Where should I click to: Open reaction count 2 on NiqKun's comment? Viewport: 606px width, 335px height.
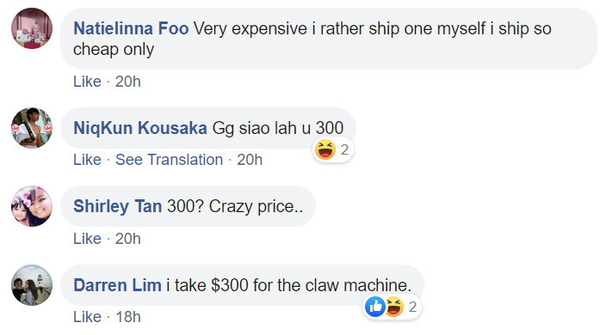pos(344,149)
